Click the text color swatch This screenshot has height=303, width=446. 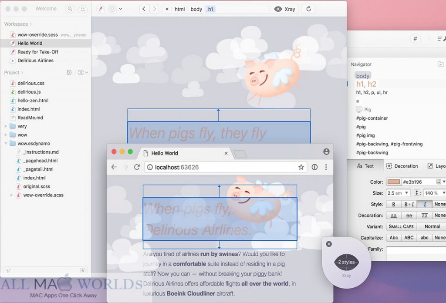[x=394, y=182]
